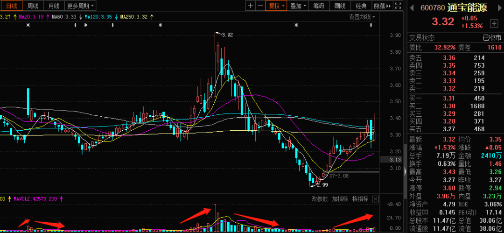This screenshot has height=233, width=504.
Task: Open the 复权 dropdown
Action: [276, 6]
